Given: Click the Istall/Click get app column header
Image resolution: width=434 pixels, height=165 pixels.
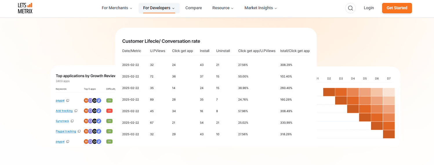Looking at the screenshot, I should (x=295, y=51).
